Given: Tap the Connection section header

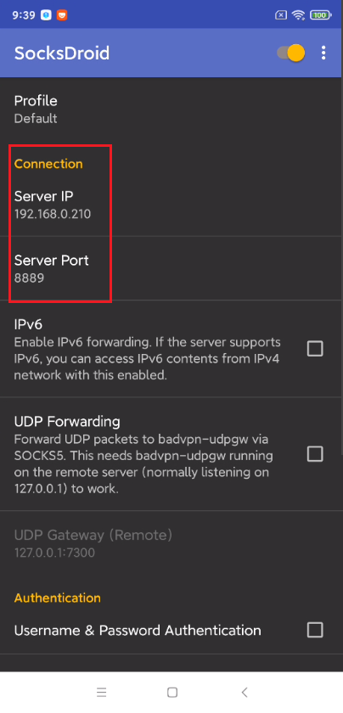Looking at the screenshot, I should point(48,164).
